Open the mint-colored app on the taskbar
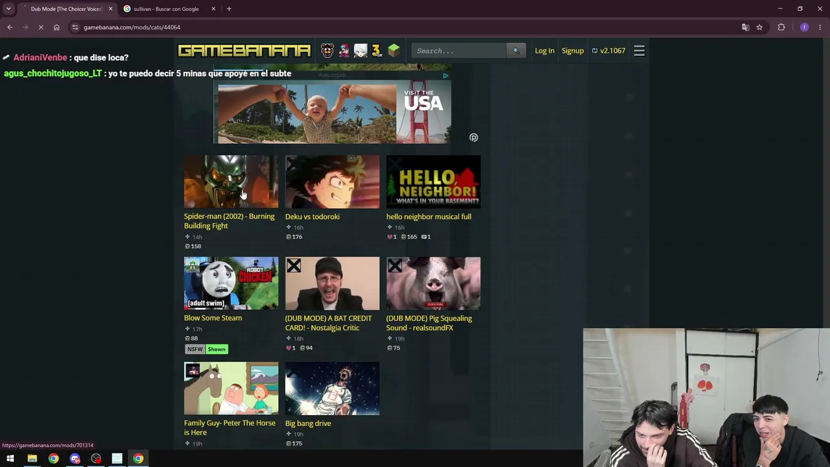 (x=117, y=459)
